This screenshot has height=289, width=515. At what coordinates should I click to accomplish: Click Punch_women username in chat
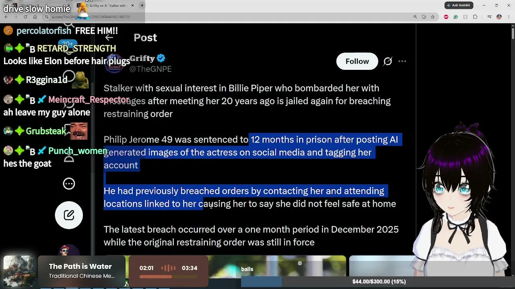(x=78, y=151)
